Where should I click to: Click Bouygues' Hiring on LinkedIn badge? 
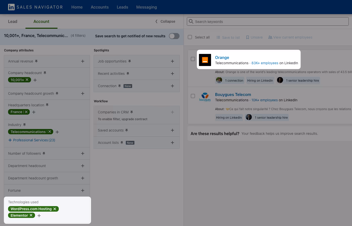229,117
